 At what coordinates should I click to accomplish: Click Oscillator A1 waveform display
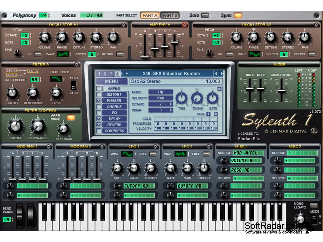[x=63, y=54]
